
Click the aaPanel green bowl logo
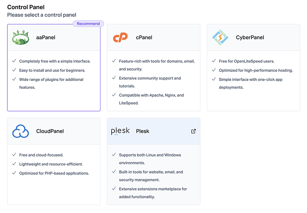21,37
